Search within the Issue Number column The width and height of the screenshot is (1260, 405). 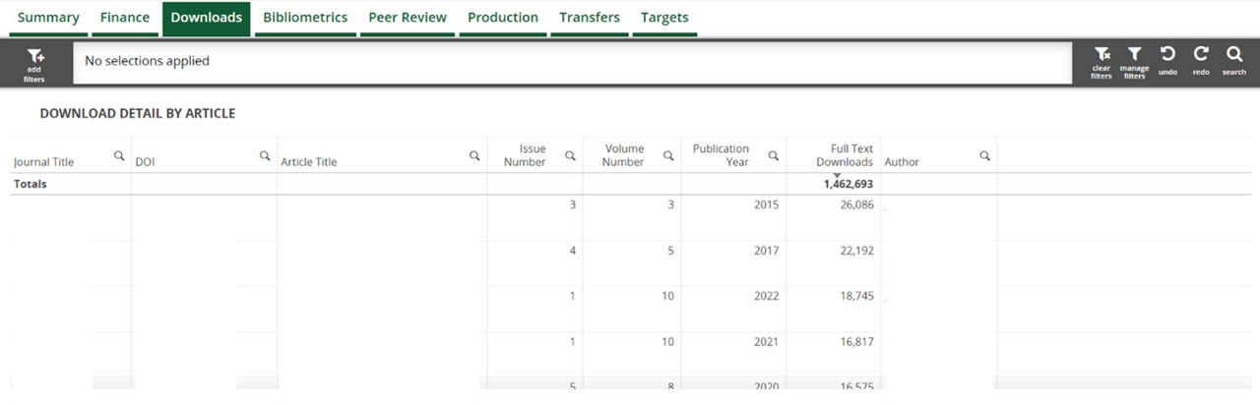click(570, 155)
